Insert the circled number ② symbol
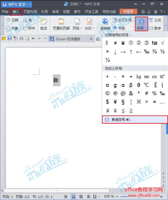Screen dimensions: 168x200 (x=139, y=43)
